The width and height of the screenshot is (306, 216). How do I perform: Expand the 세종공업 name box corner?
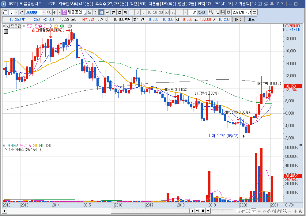point(85,14)
